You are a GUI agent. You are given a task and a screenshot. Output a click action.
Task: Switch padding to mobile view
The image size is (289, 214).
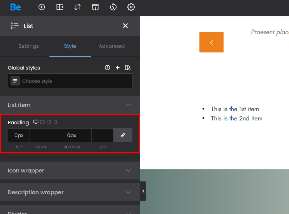click(x=56, y=122)
